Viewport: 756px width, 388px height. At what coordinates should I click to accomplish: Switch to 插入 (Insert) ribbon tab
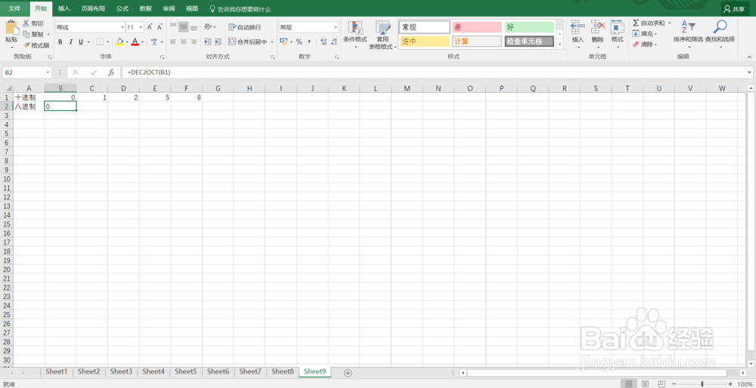pyautogui.click(x=64, y=8)
